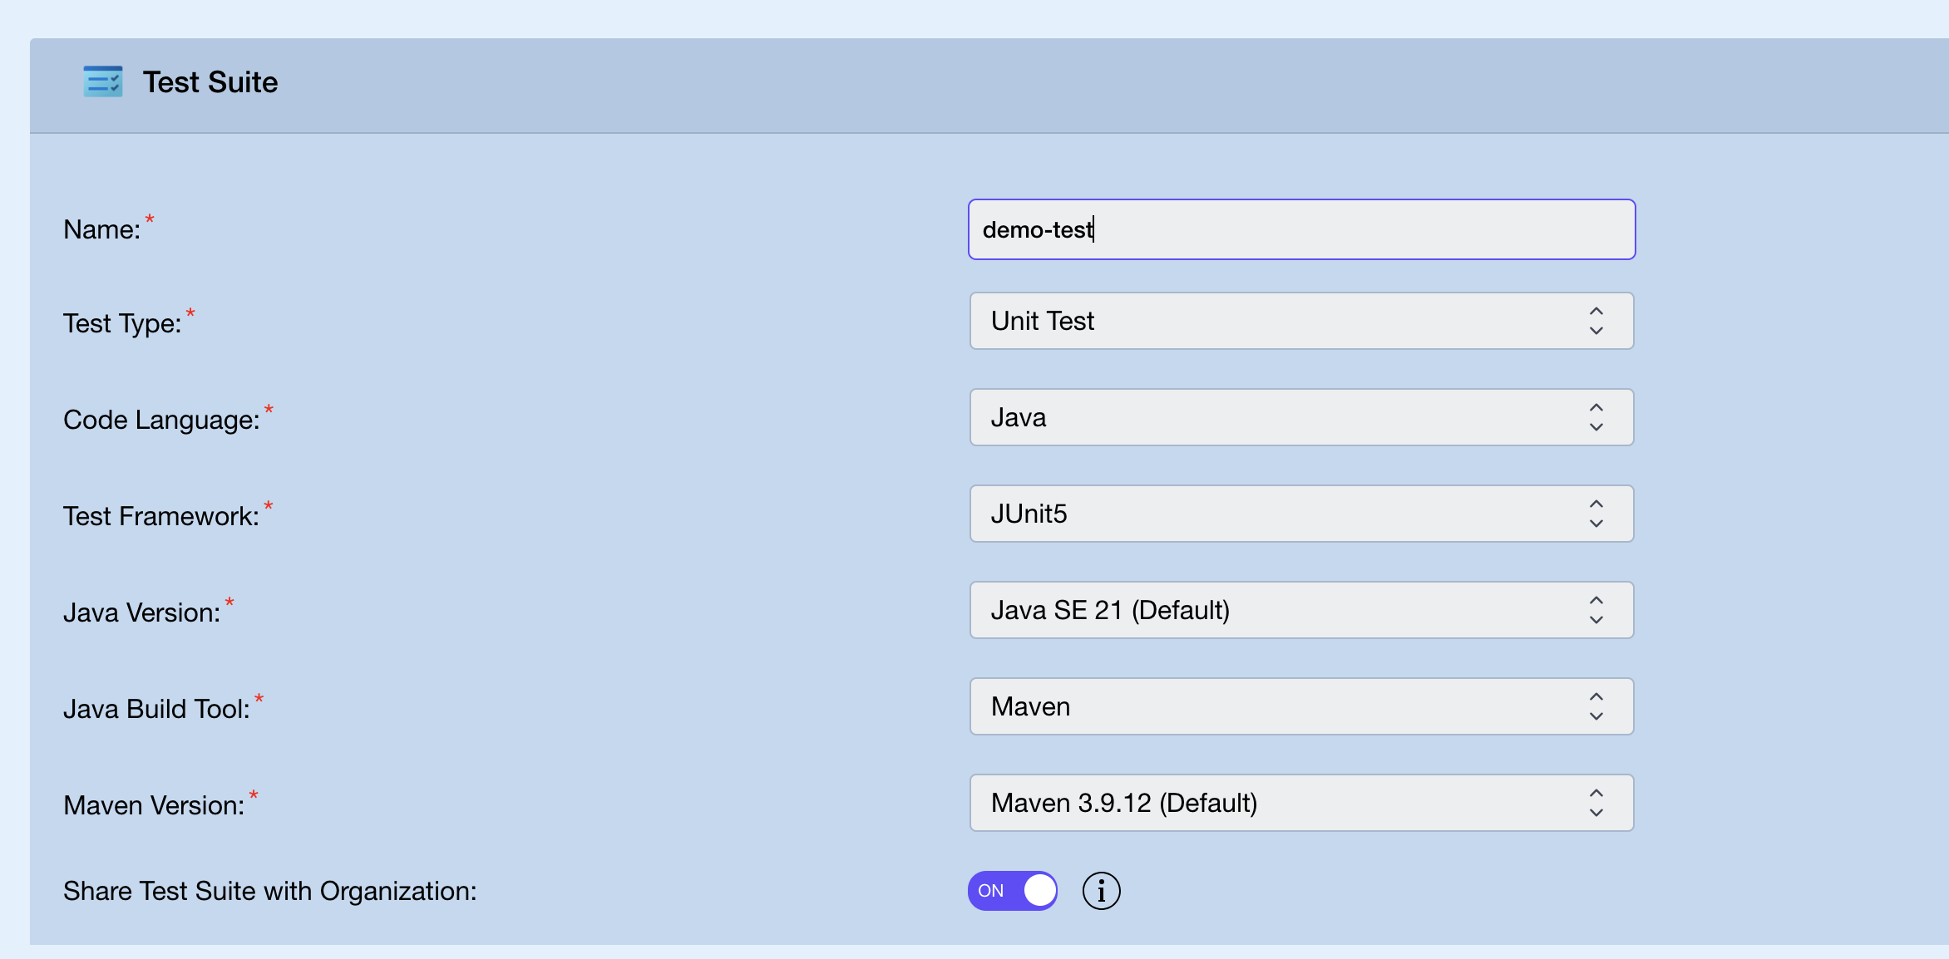Open the Maven Version dropdown
This screenshot has height=959, width=1949.
pos(1300,803)
